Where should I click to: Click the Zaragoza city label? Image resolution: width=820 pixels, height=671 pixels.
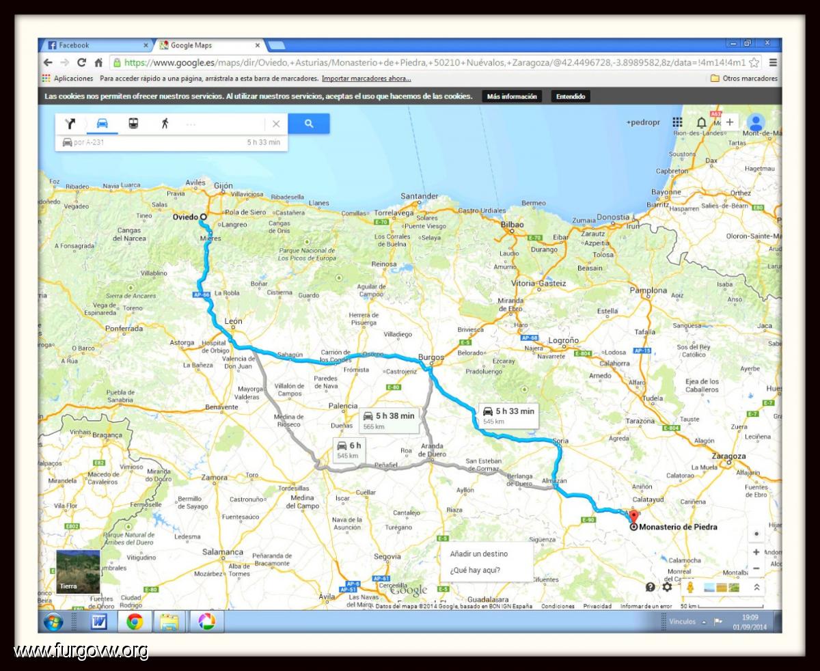tap(728, 456)
